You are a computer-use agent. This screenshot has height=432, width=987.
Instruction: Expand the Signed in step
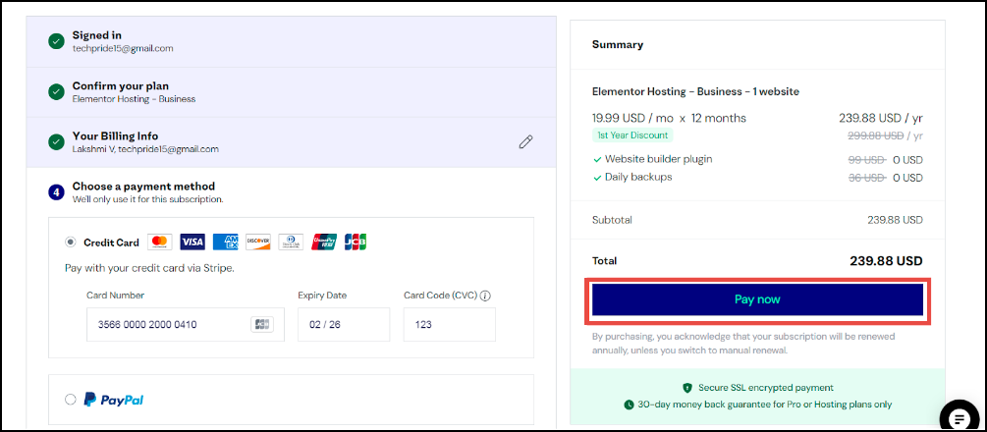292,41
